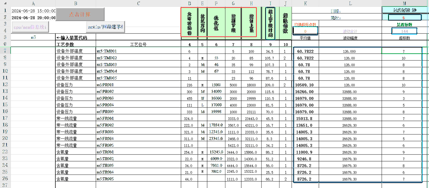The height and width of the screenshot is (188, 429).
Task: Select column header D
Action: pos(189,3)
